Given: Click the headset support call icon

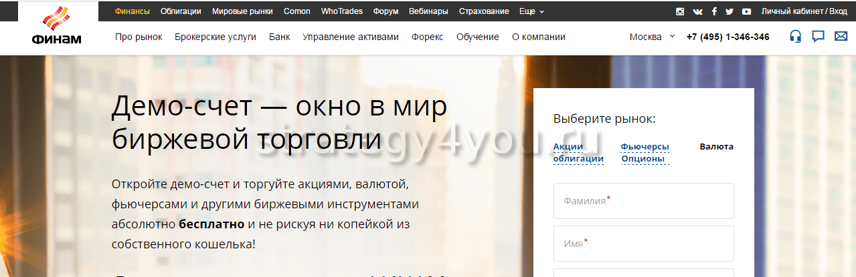Looking at the screenshot, I should 795,37.
